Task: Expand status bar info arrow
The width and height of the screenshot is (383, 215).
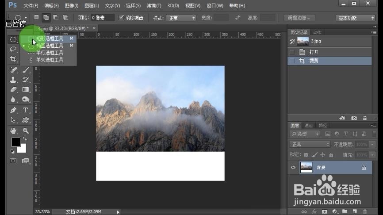Action: (118, 212)
